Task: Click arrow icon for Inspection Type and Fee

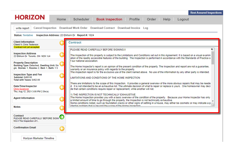Action: point(62,76)
